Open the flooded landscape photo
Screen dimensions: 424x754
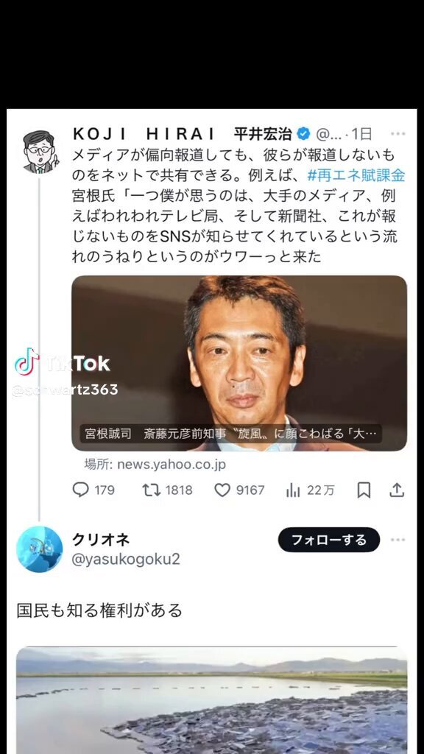tap(211, 700)
